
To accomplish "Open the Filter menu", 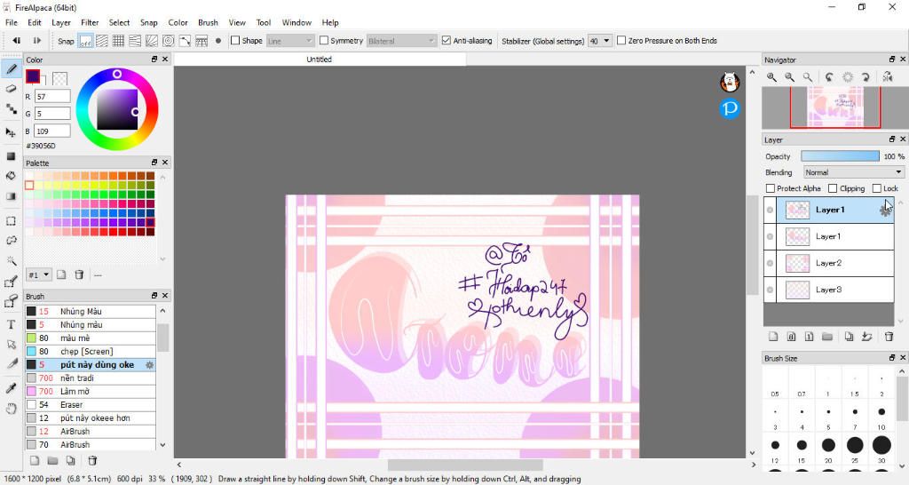I will pyautogui.click(x=90, y=22).
